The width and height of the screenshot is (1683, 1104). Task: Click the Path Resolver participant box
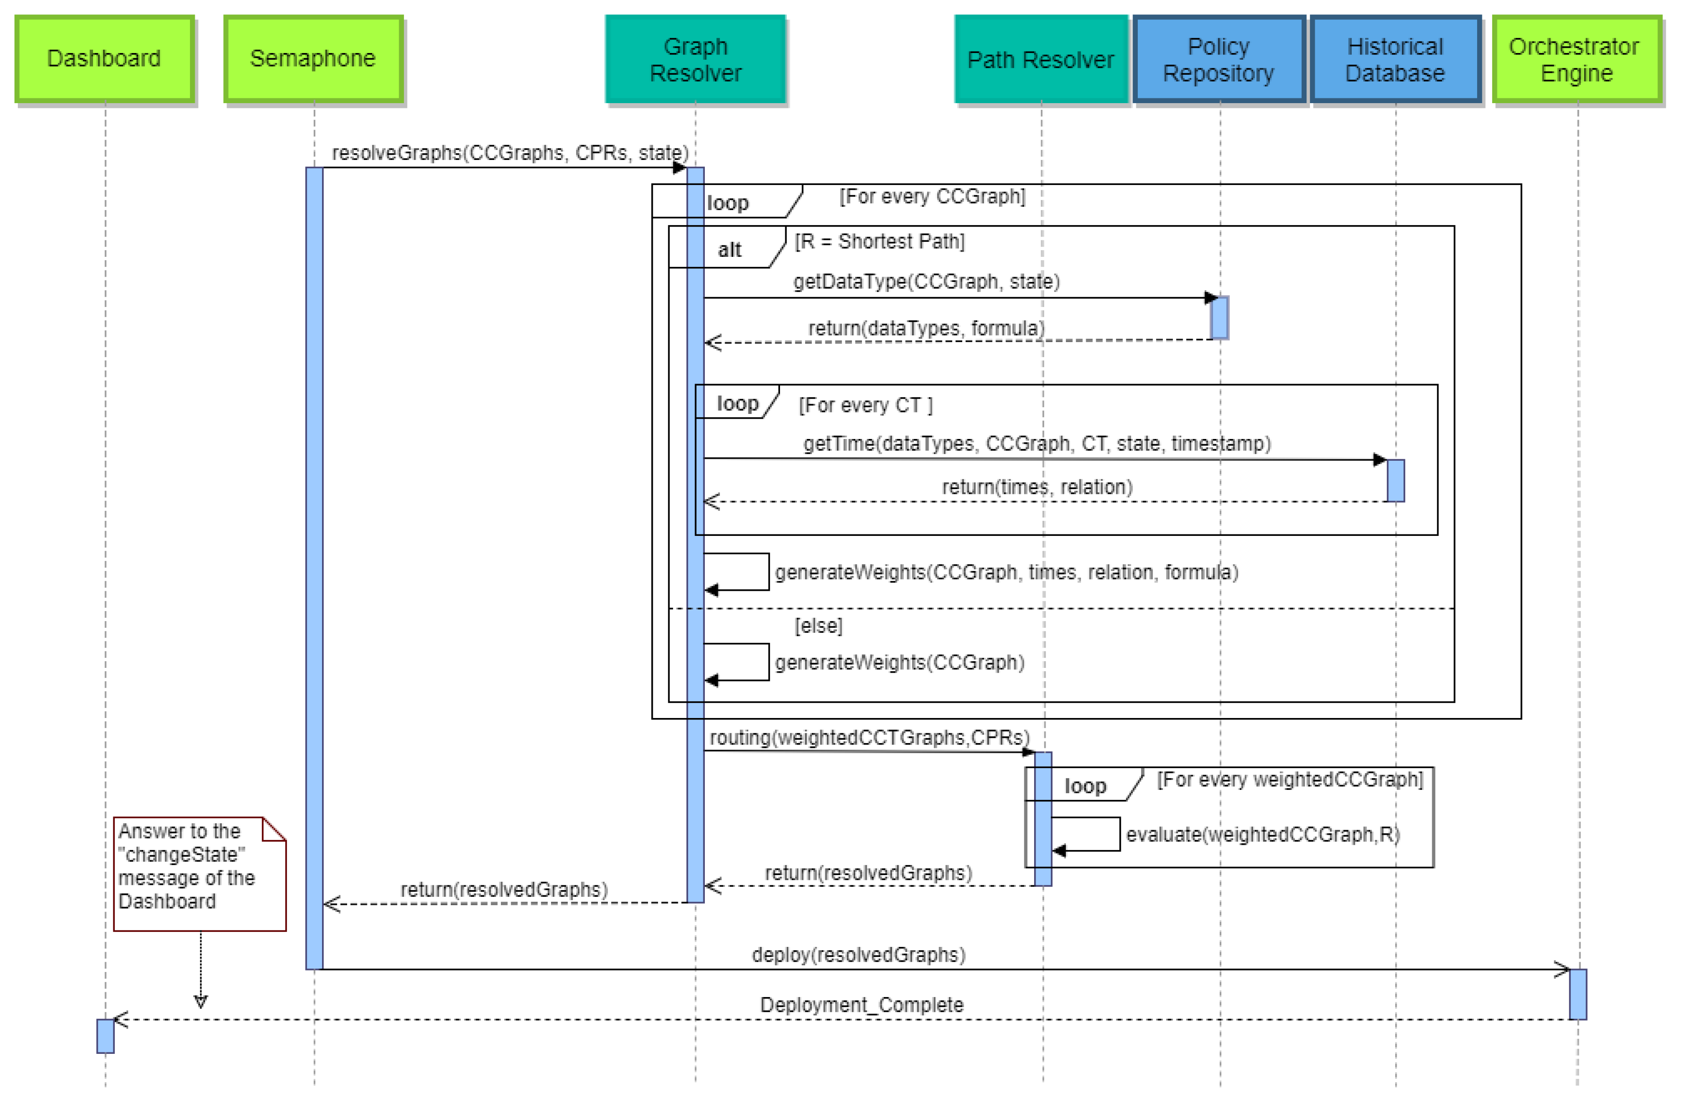click(x=1040, y=60)
